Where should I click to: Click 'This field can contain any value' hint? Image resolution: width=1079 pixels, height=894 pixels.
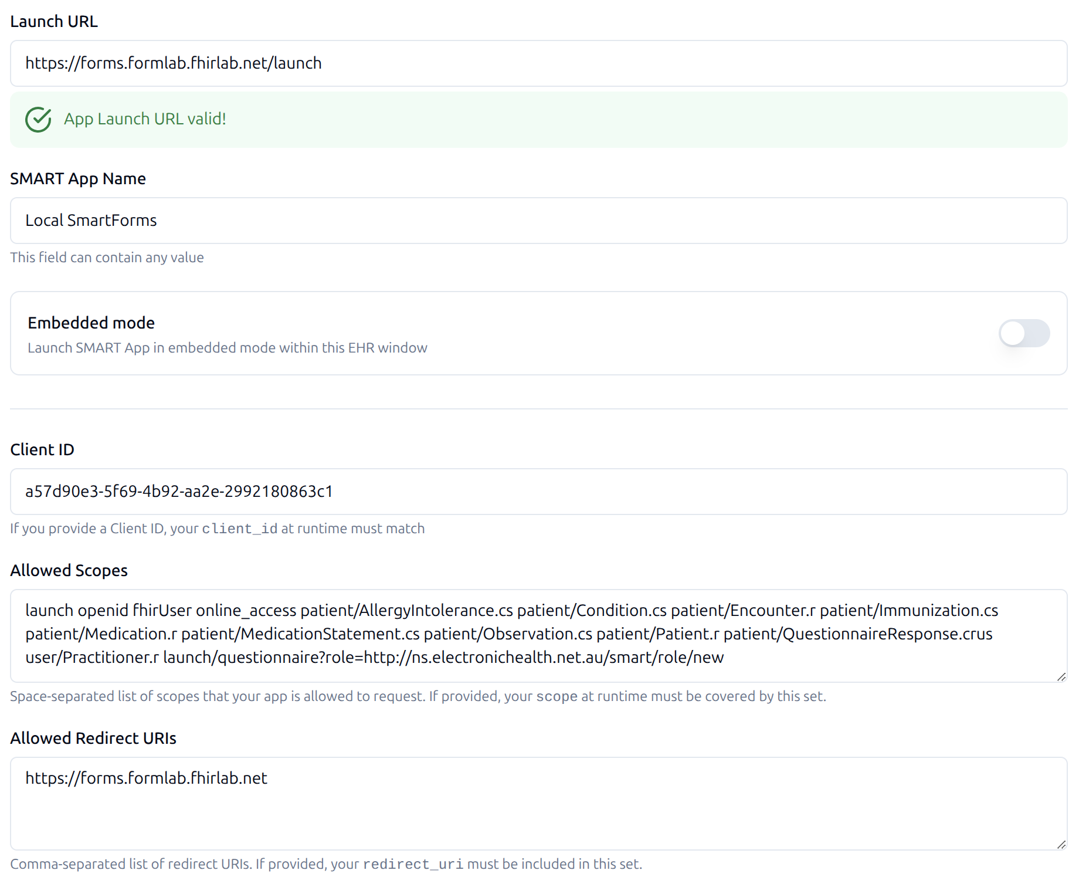tap(107, 258)
